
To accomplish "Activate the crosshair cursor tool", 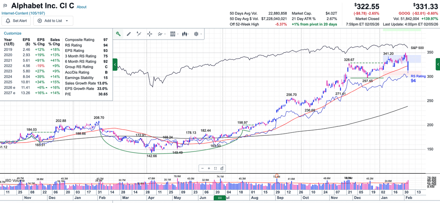I will pos(150,34).
